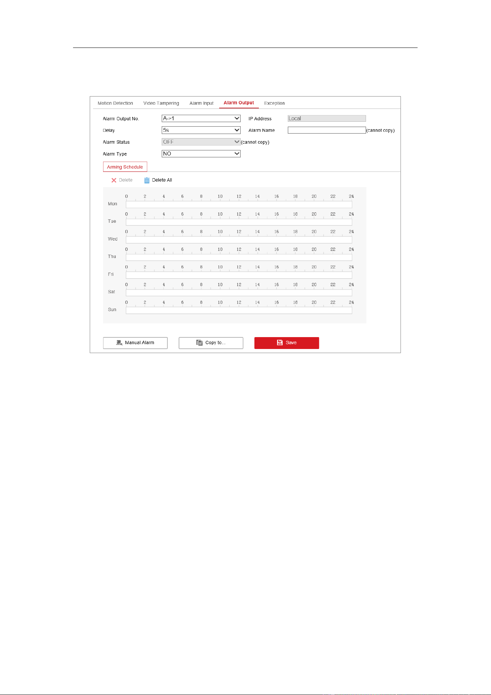Click the Copy to... button
This screenshot has height=695, width=491.
[x=211, y=343]
